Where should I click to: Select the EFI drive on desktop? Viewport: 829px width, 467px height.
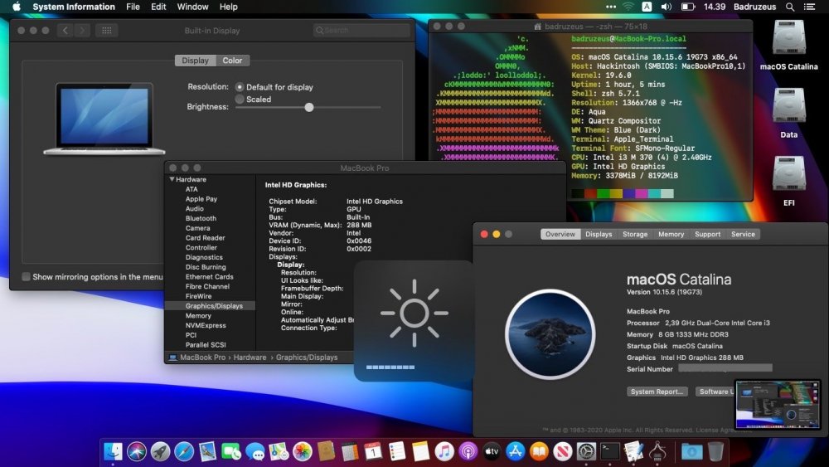(x=788, y=180)
